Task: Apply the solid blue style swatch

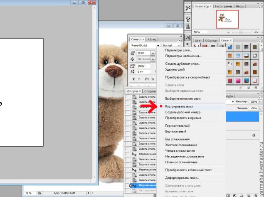Action: pyautogui.click(x=230, y=47)
